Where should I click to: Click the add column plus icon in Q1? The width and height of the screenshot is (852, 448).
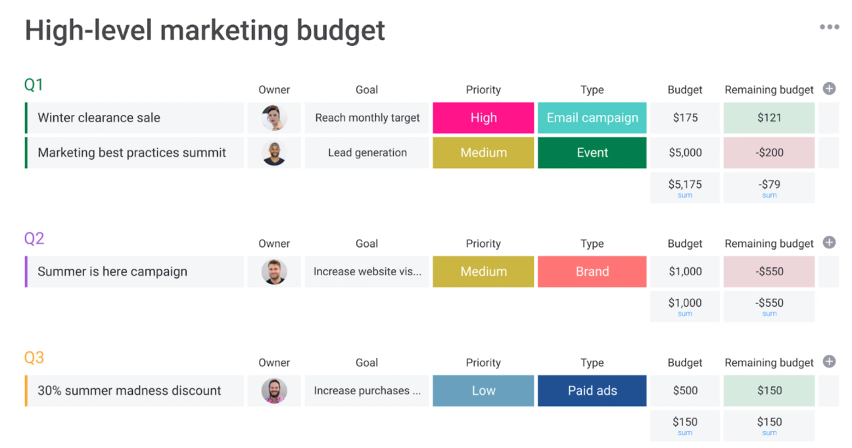click(x=829, y=89)
